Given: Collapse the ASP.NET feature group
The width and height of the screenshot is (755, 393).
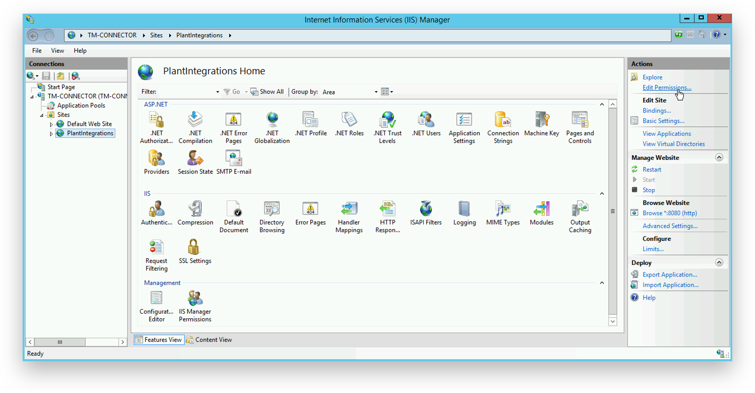Looking at the screenshot, I should point(602,105).
